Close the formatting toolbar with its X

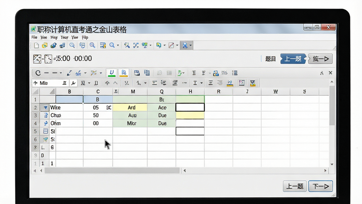point(331,73)
